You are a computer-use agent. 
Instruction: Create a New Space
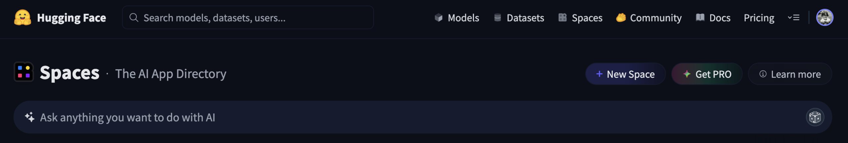[625, 74]
